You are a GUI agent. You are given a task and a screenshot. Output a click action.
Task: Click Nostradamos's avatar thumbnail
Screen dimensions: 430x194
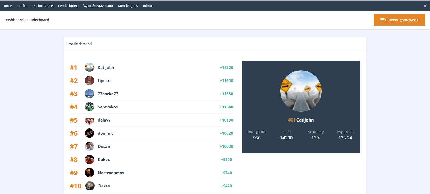click(89, 173)
